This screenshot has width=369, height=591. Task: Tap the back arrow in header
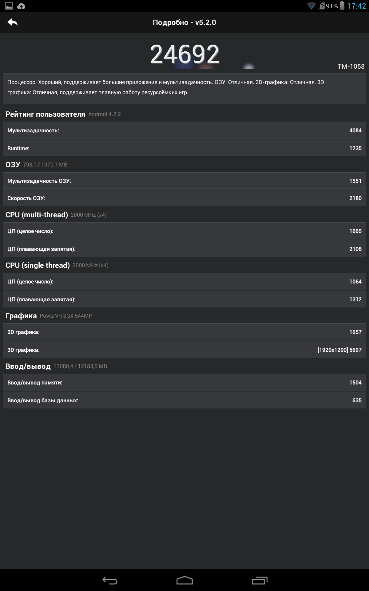tap(13, 22)
